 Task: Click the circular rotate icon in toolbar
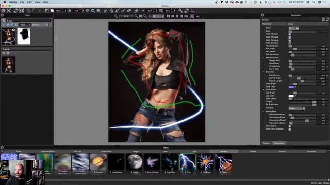point(88,11)
